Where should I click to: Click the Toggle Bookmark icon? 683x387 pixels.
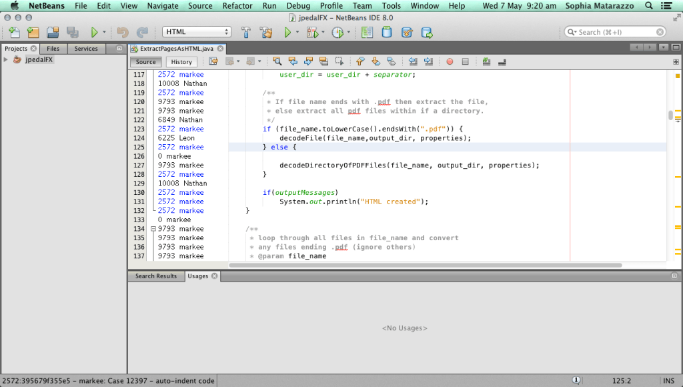click(x=391, y=61)
